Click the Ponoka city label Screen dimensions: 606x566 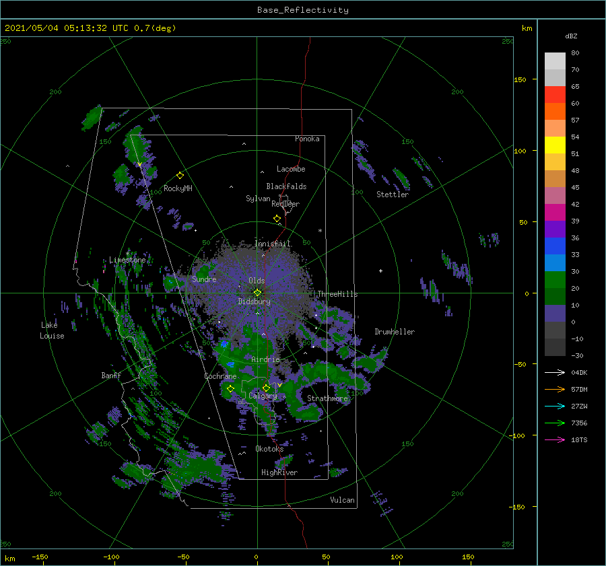point(307,139)
